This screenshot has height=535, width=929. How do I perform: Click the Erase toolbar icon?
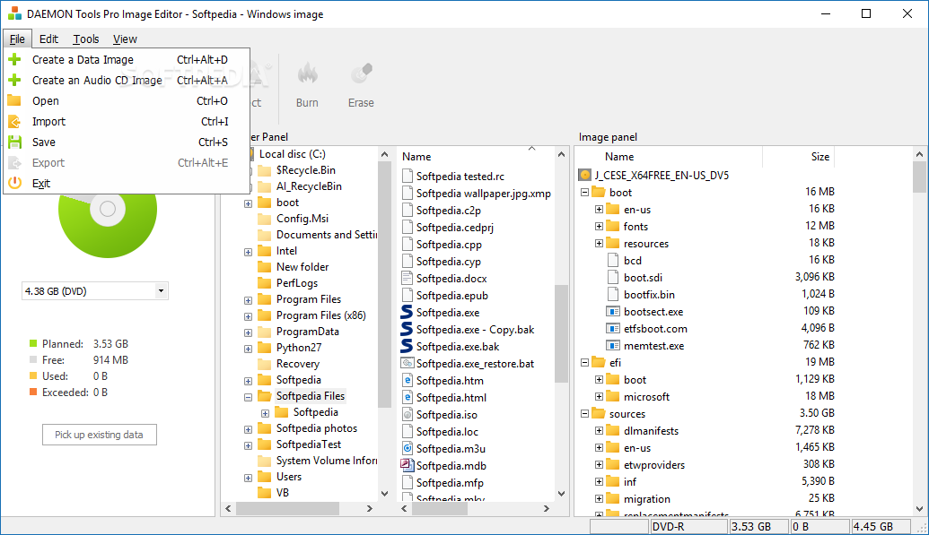361,74
